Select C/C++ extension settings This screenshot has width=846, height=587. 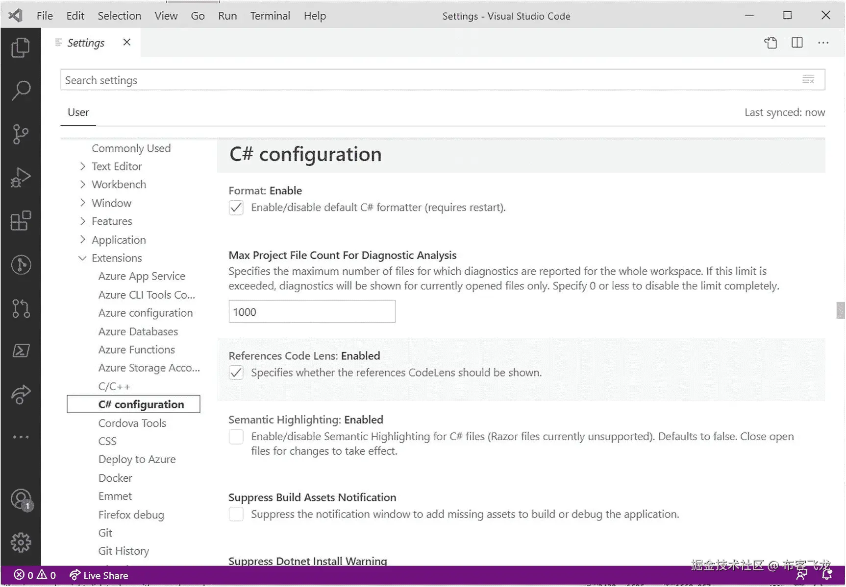tap(114, 386)
